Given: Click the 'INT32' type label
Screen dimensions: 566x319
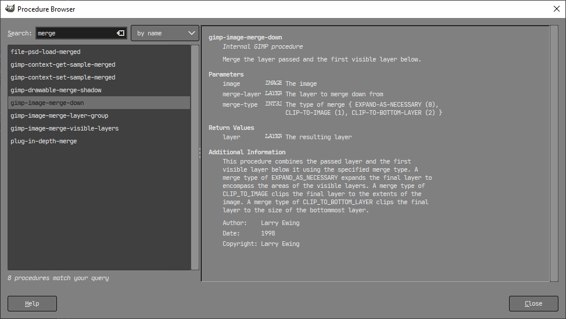Looking at the screenshot, I should [x=273, y=104].
